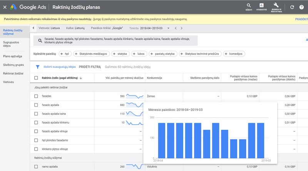Click the 'Raktinių žodžių planas' title

pos(76,7)
